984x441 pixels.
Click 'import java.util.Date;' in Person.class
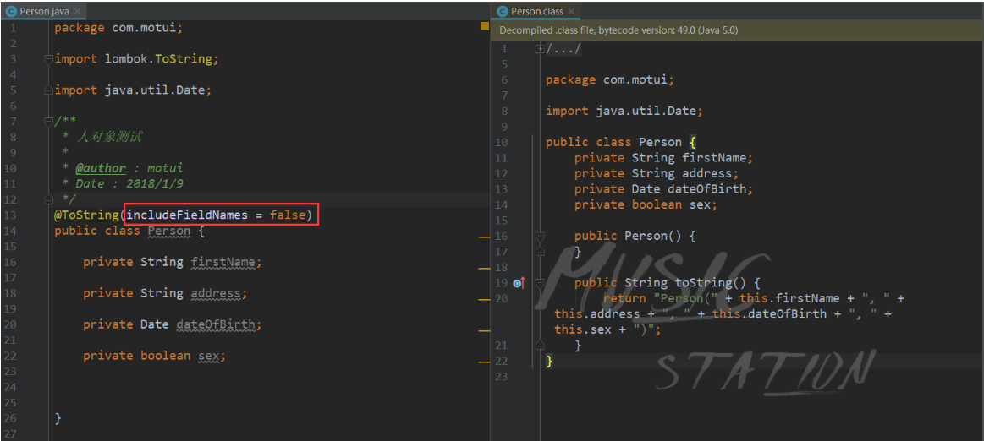pyautogui.click(x=624, y=111)
